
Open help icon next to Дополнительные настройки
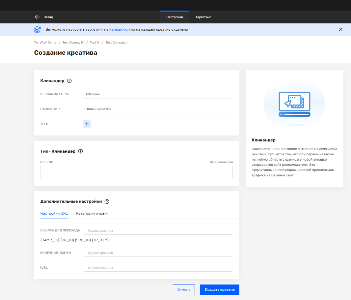click(x=107, y=201)
